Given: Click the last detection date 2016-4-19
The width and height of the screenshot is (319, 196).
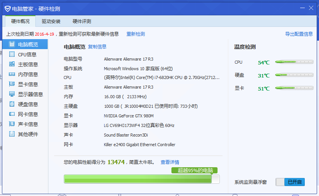Looking at the screenshot, I should 44,34.
